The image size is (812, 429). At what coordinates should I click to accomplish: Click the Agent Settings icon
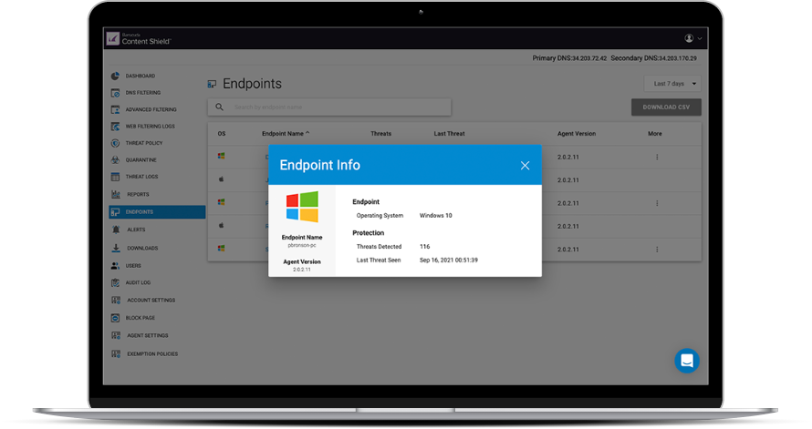pos(116,335)
